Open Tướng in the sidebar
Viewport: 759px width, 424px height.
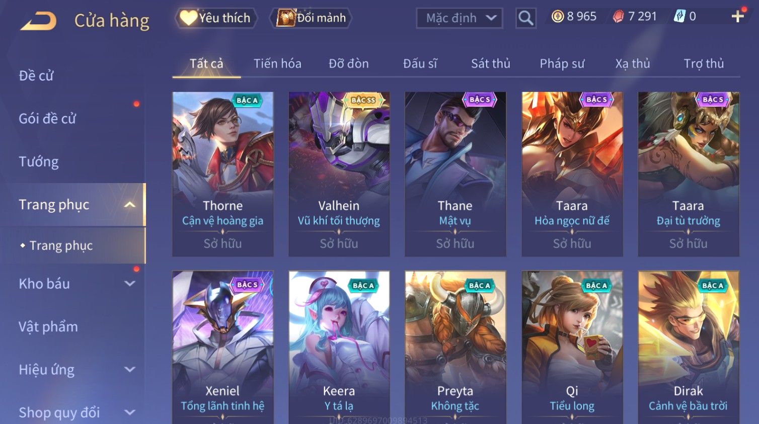pyautogui.click(x=39, y=162)
